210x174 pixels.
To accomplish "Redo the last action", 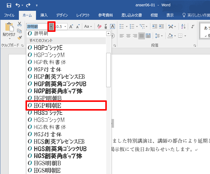I will [28, 5].
